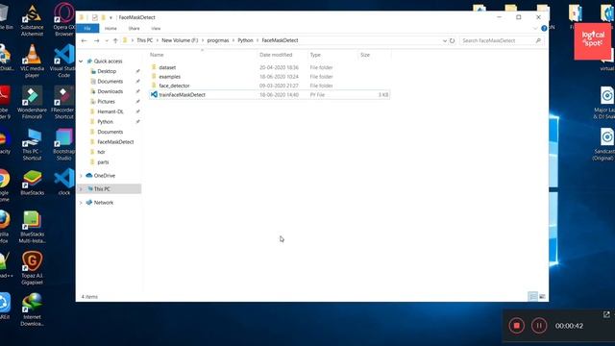Image resolution: width=615 pixels, height=346 pixels.
Task: Collapse the Quick access tree
Action: (x=81, y=62)
